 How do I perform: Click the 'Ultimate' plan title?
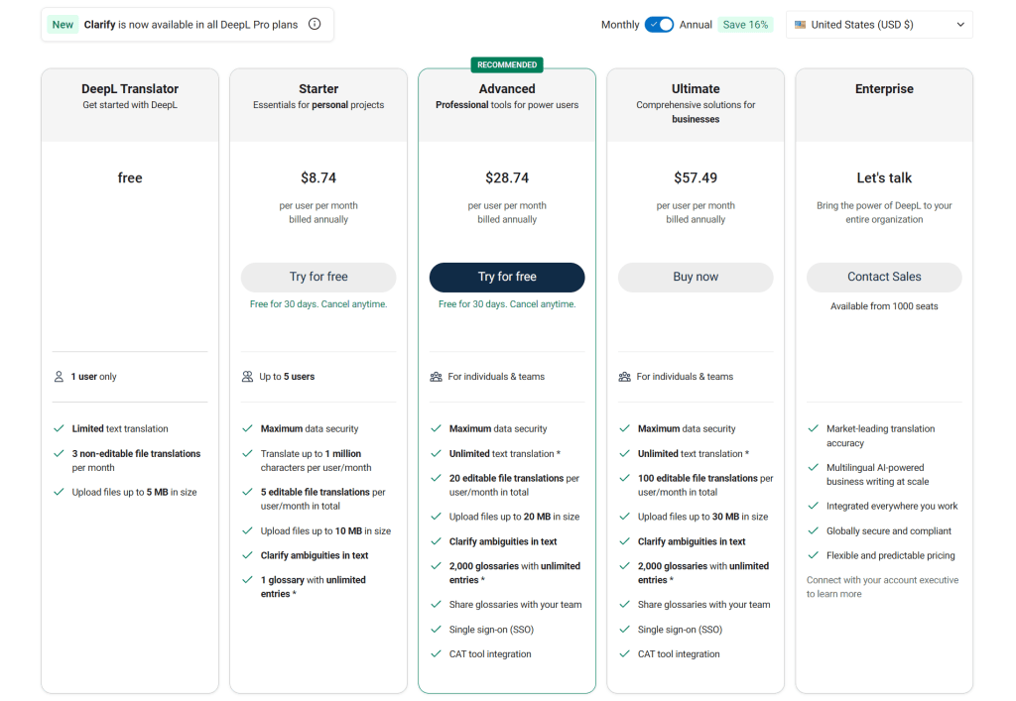[x=696, y=88]
